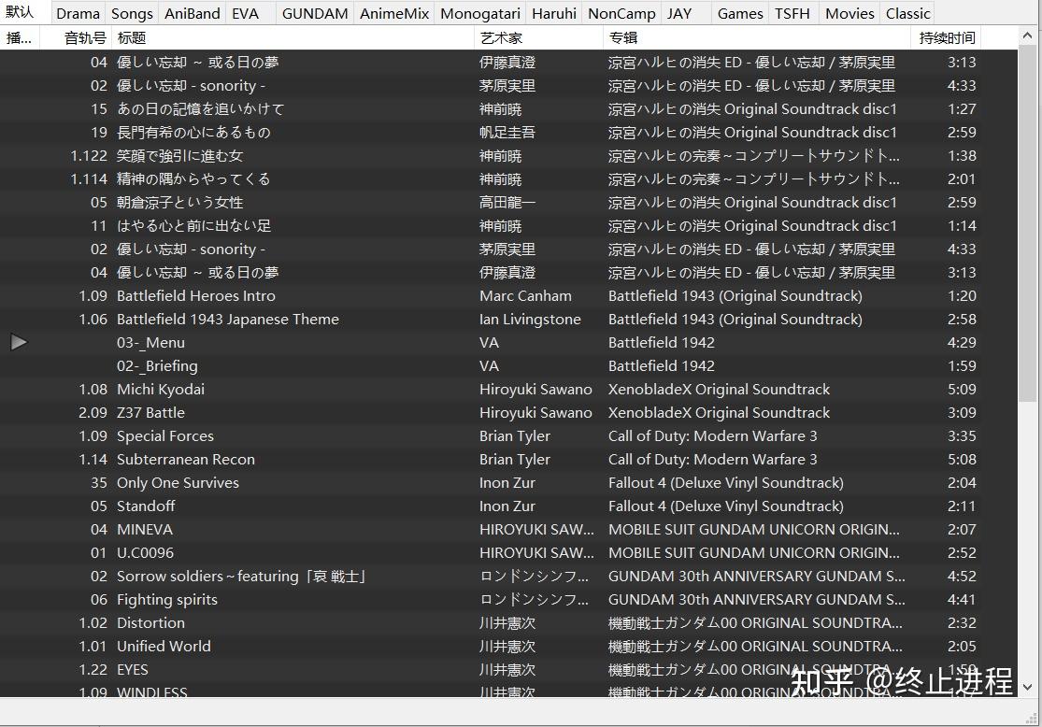Viewport: 1042px width, 727px height.
Task: Select the Battlefield Heroes Intro track
Action: click(194, 295)
